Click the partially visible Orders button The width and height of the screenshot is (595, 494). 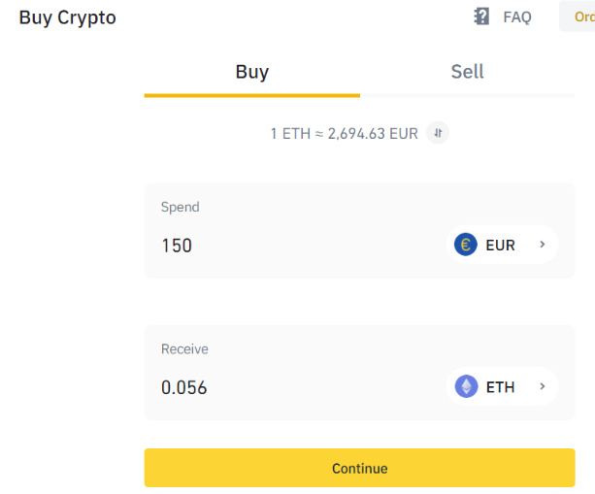[578, 16]
